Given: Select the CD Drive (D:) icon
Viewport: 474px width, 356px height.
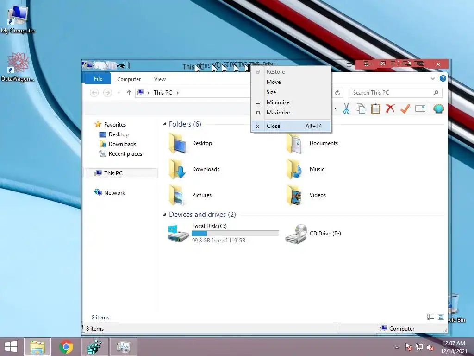Looking at the screenshot, I should tap(296, 234).
